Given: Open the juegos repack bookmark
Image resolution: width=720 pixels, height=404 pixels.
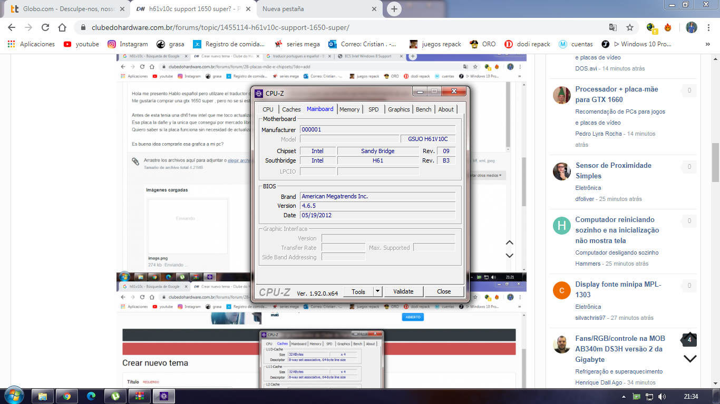Looking at the screenshot, I should pos(435,44).
